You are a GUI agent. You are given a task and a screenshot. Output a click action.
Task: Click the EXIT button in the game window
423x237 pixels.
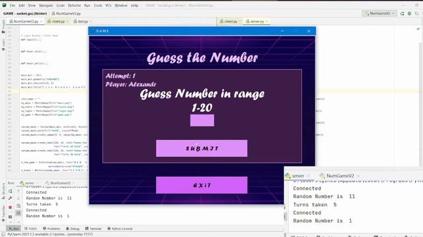coord(202,185)
